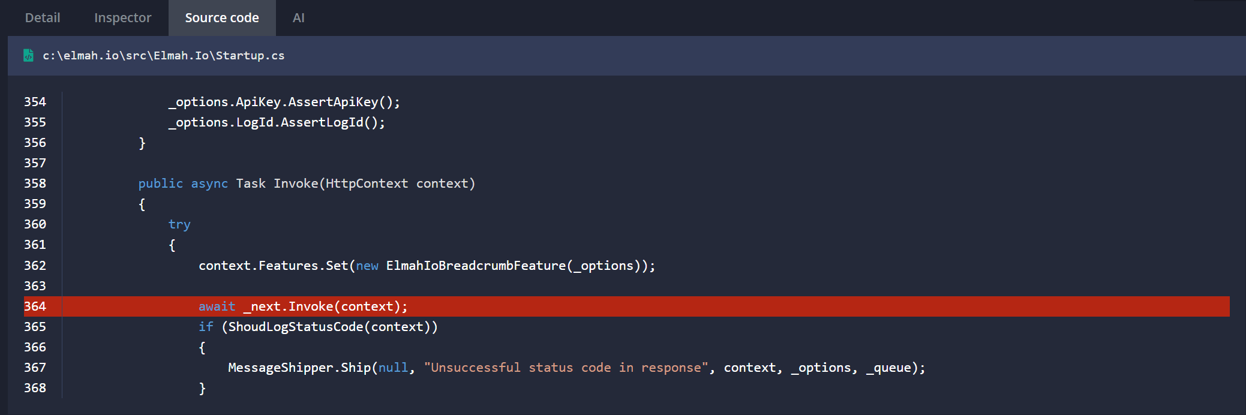
Task: Select the _options.LogId.AssertLogId call
Action: 276,122
